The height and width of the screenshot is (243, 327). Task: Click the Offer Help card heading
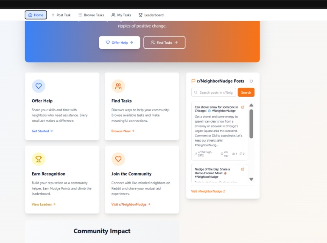click(42, 101)
